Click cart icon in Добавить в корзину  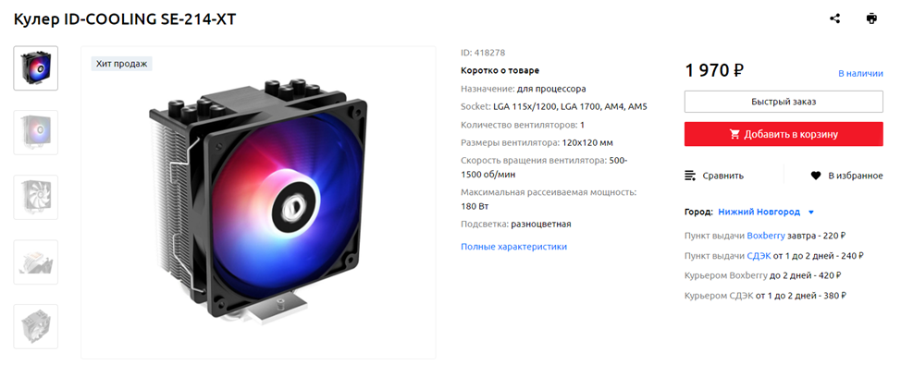[x=734, y=134]
